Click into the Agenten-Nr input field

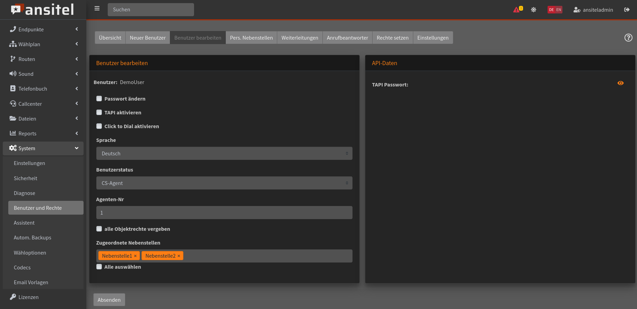point(224,213)
